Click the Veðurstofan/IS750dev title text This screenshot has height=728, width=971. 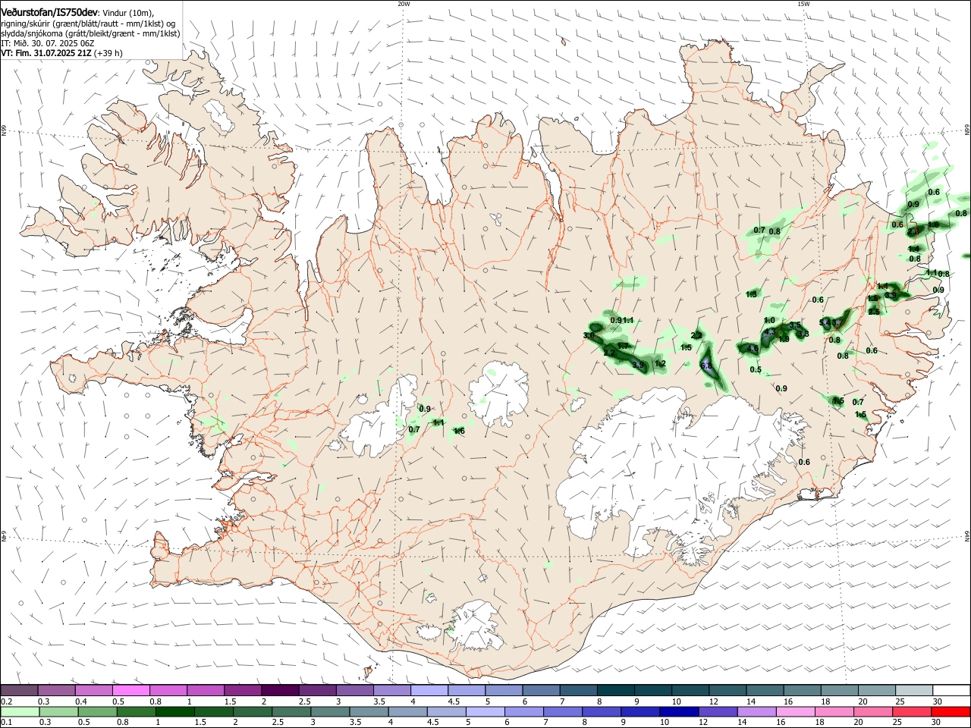point(50,13)
